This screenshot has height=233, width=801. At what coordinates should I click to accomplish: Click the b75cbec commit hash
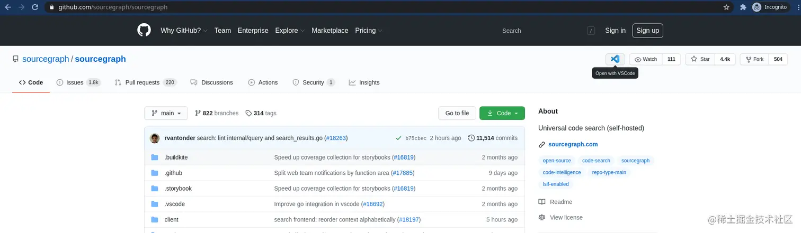(416, 138)
